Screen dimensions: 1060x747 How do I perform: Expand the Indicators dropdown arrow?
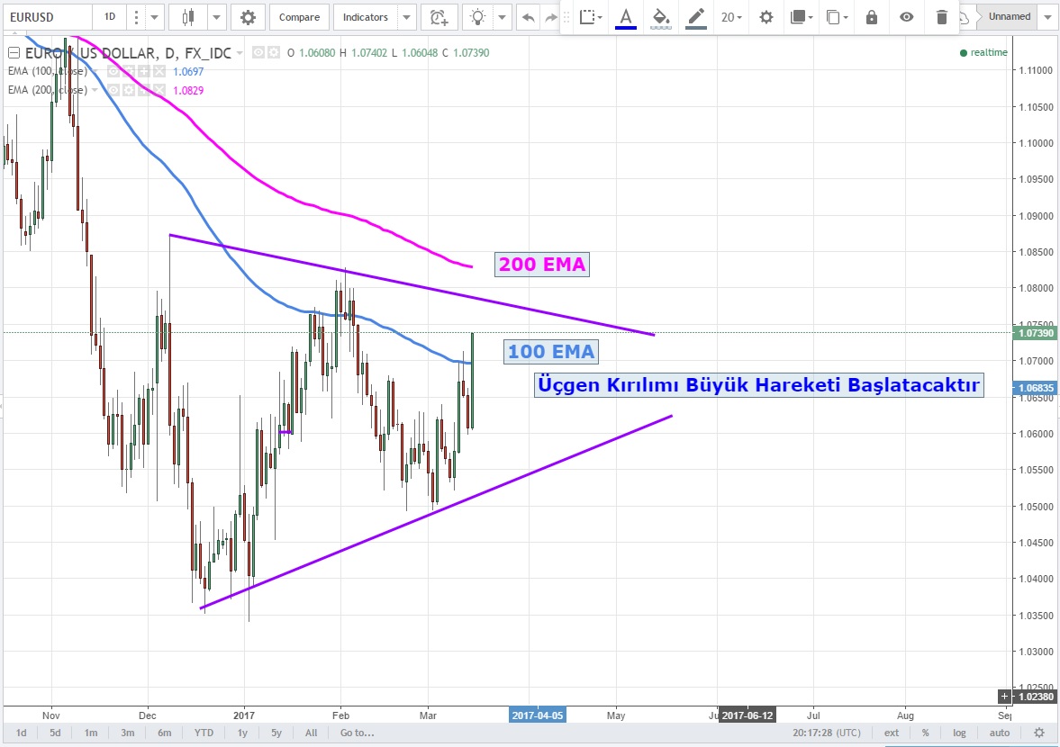point(407,17)
